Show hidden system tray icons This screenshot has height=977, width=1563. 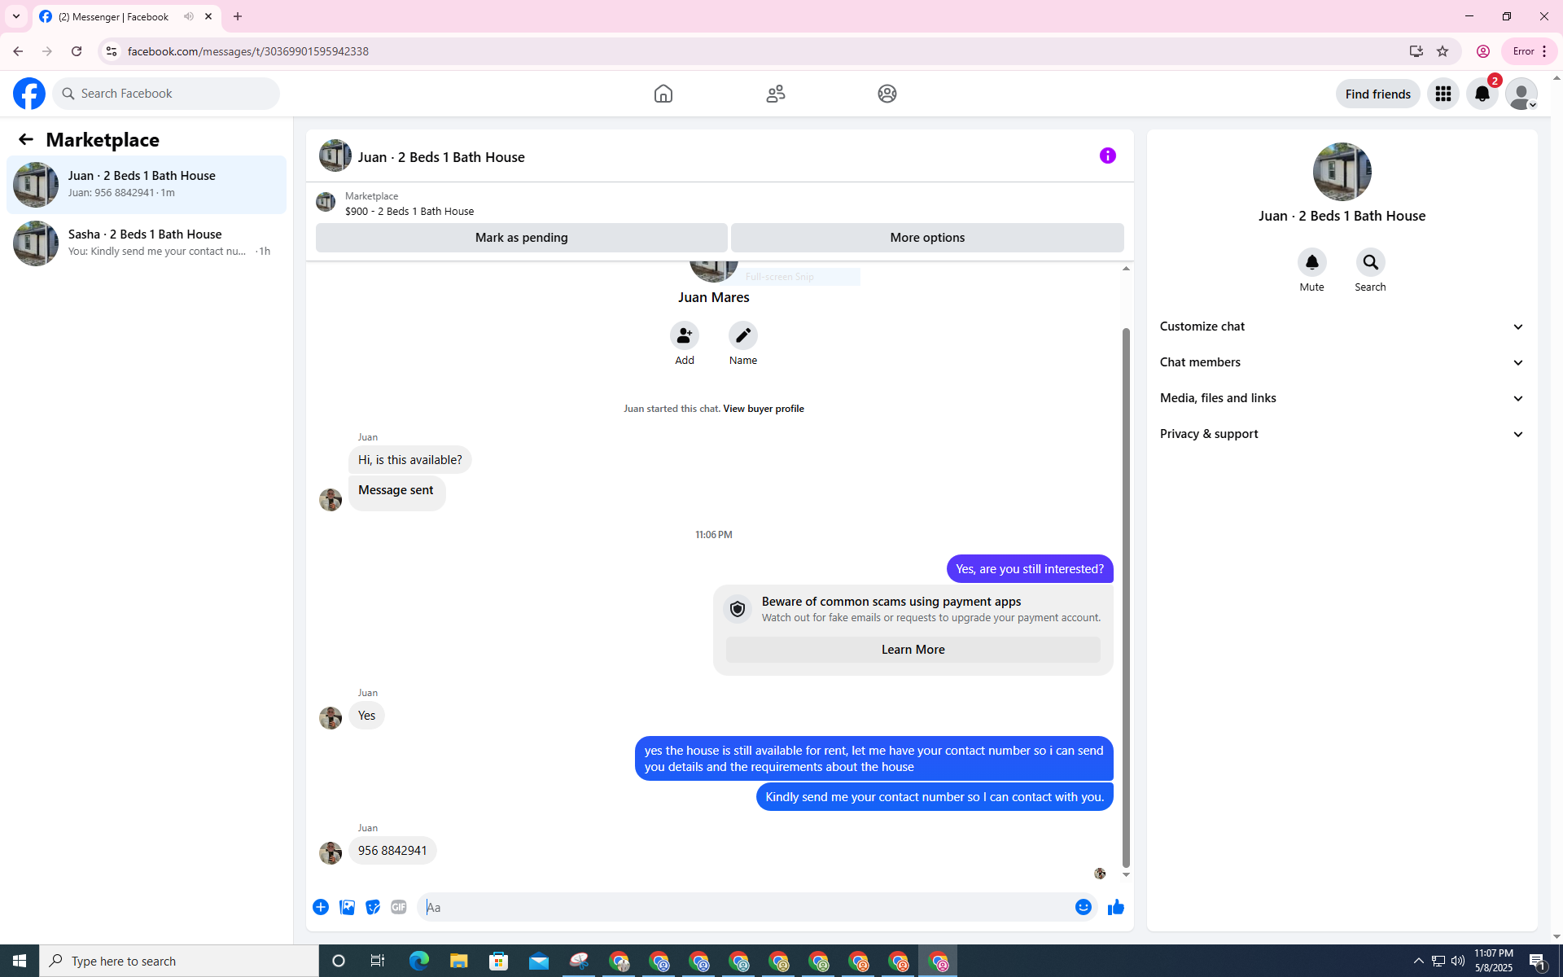[x=1419, y=961]
